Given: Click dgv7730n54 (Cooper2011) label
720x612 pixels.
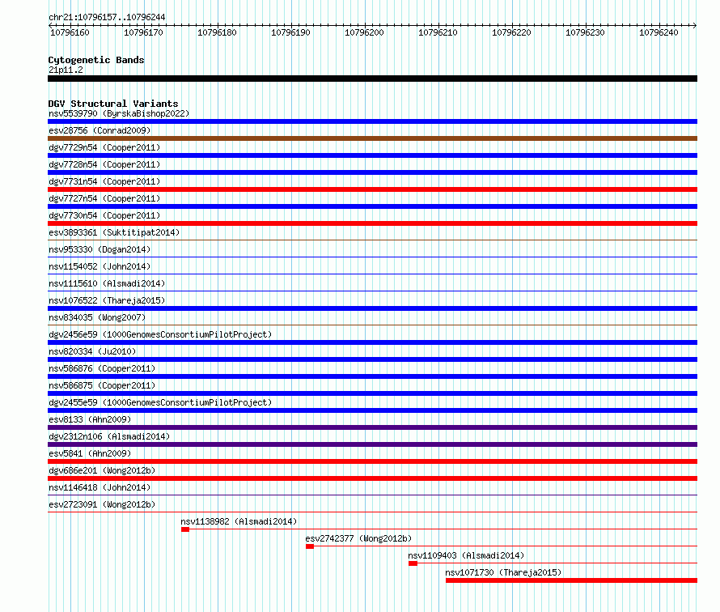Looking at the screenshot, I should click(x=104, y=215).
